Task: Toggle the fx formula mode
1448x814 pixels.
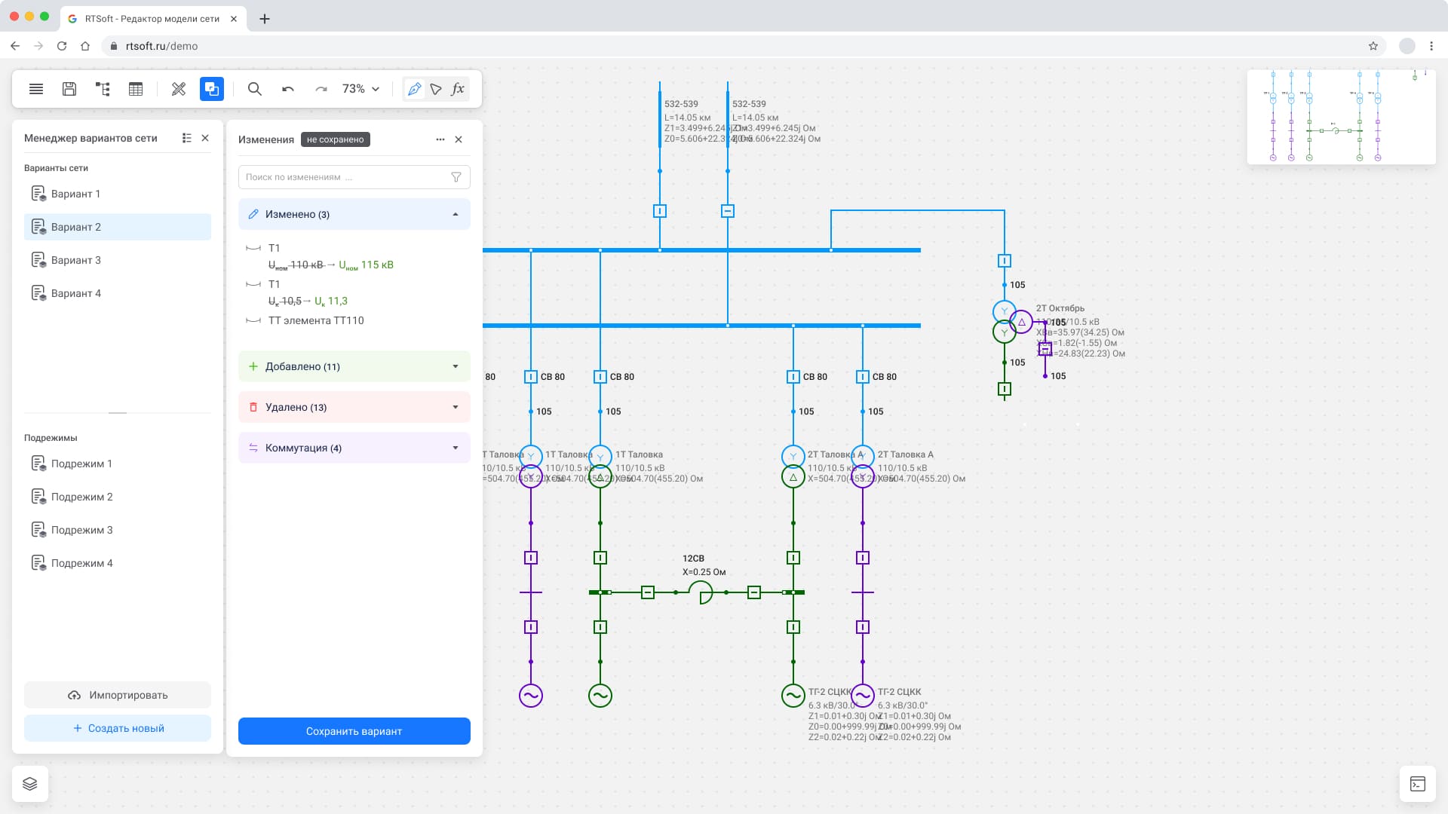Action: [x=458, y=89]
